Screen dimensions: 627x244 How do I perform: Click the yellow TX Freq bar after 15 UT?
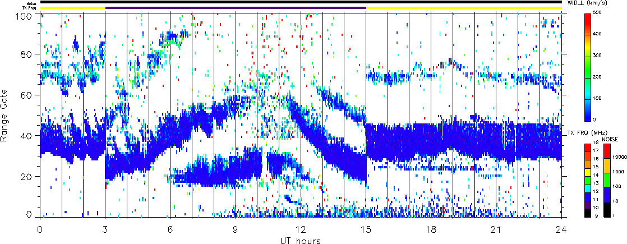coord(464,7)
